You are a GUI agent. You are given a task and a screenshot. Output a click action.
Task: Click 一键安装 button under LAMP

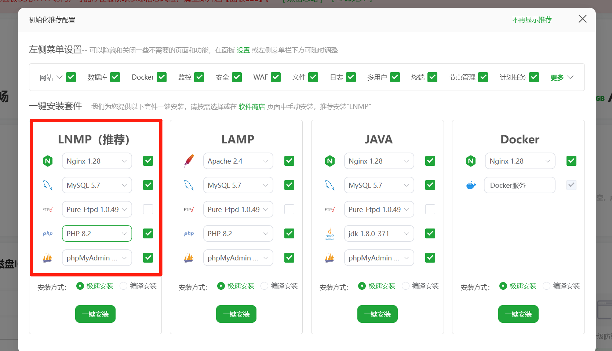pos(236,314)
